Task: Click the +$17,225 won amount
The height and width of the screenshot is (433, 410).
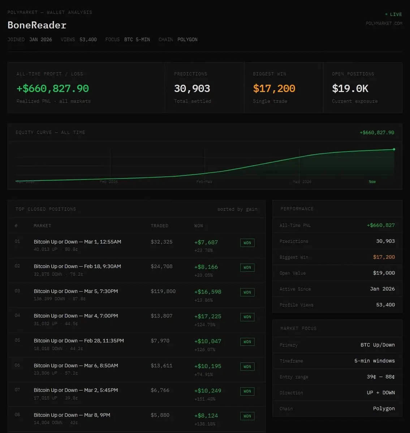Action: pos(208,316)
